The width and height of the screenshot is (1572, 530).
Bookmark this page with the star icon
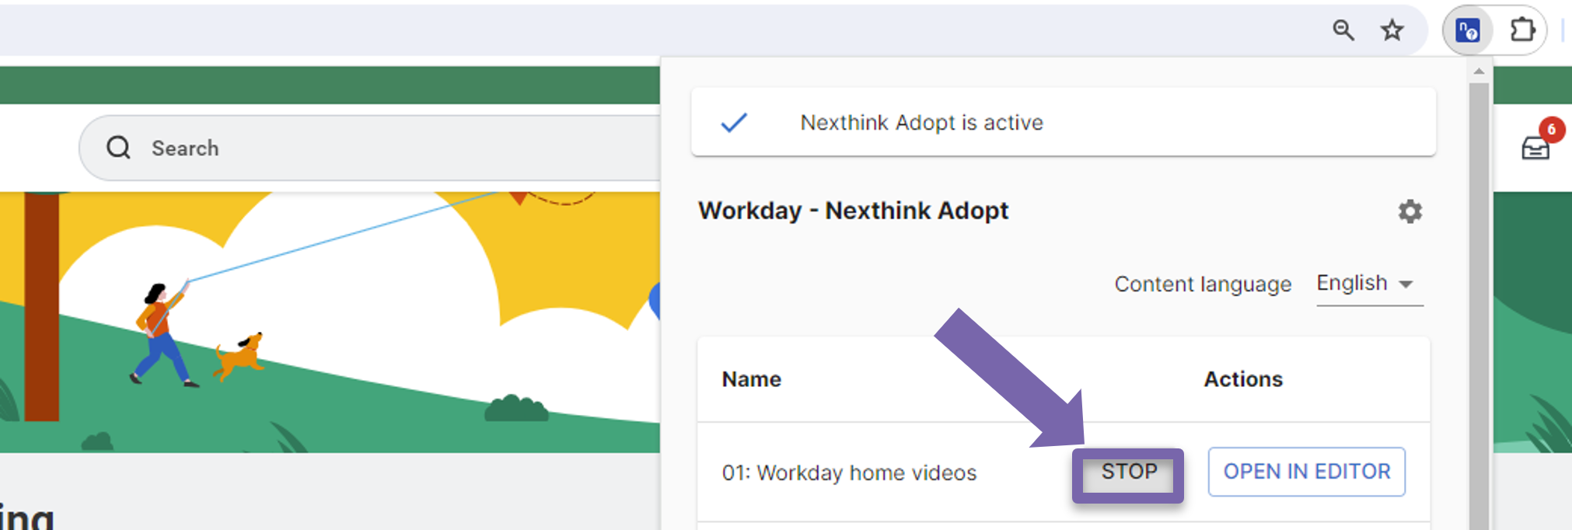(1392, 31)
